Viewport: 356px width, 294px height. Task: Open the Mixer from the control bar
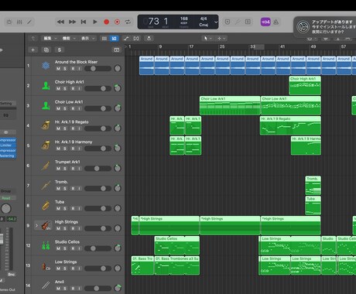(19, 22)
